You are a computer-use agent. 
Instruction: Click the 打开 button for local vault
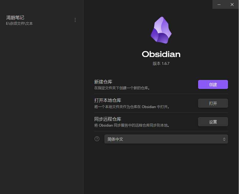point(213,103)
